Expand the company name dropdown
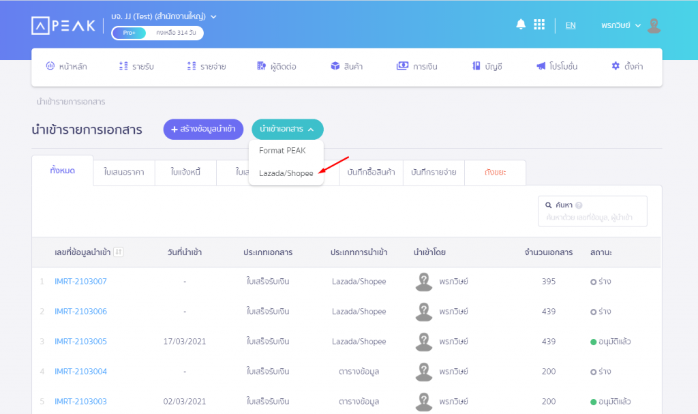 [213, 16]
